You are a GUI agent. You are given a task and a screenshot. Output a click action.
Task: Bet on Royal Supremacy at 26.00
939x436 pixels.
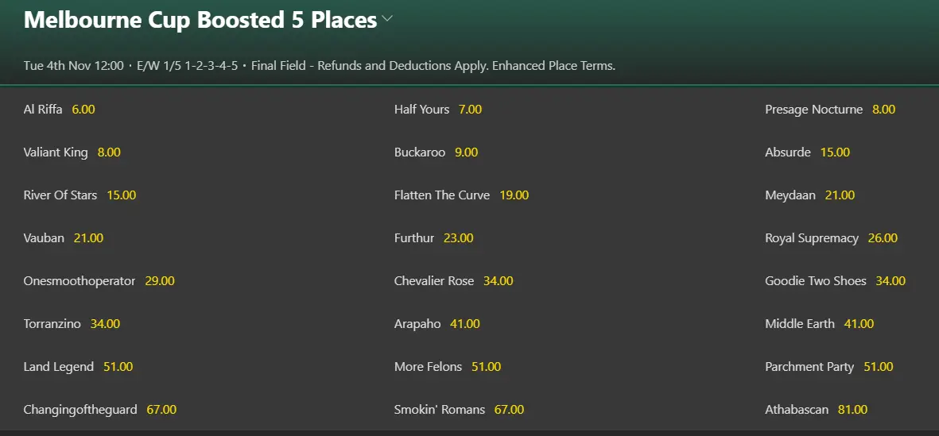coord(883,238)
